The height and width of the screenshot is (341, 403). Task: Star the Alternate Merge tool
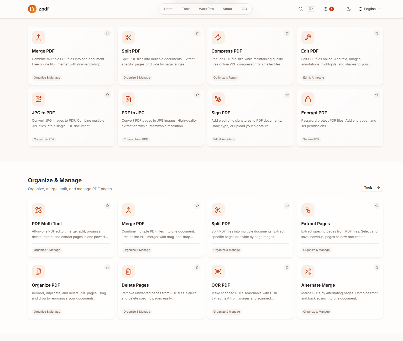[x=377, y=267]
